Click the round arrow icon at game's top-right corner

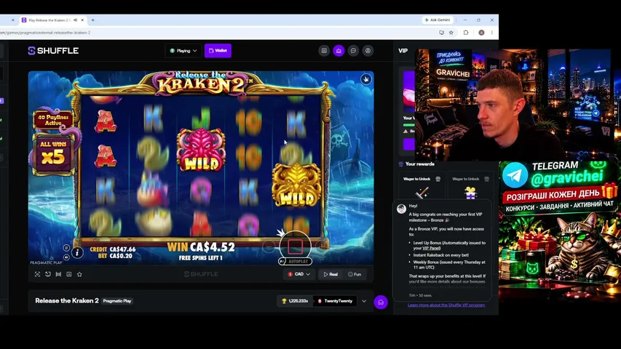(x=366, y=79)
